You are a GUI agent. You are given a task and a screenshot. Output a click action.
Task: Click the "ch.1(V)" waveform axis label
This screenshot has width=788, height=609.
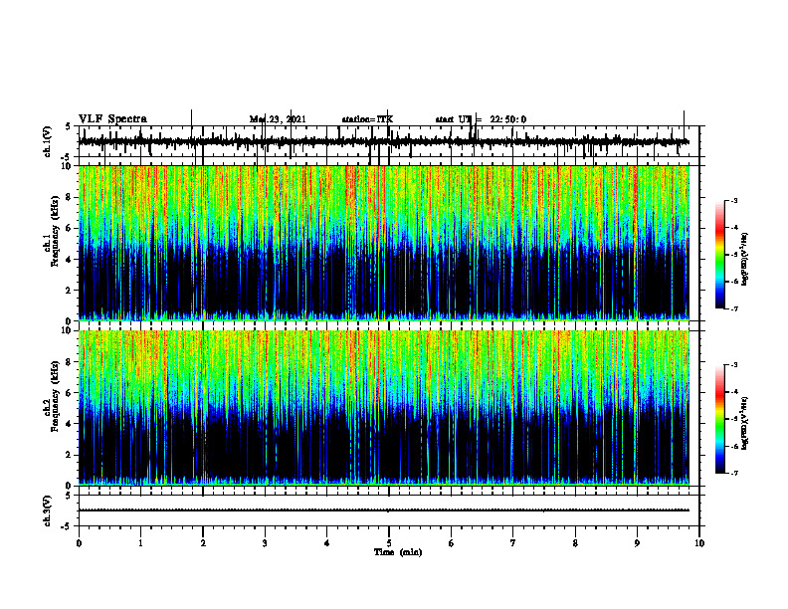pos(48,141)
